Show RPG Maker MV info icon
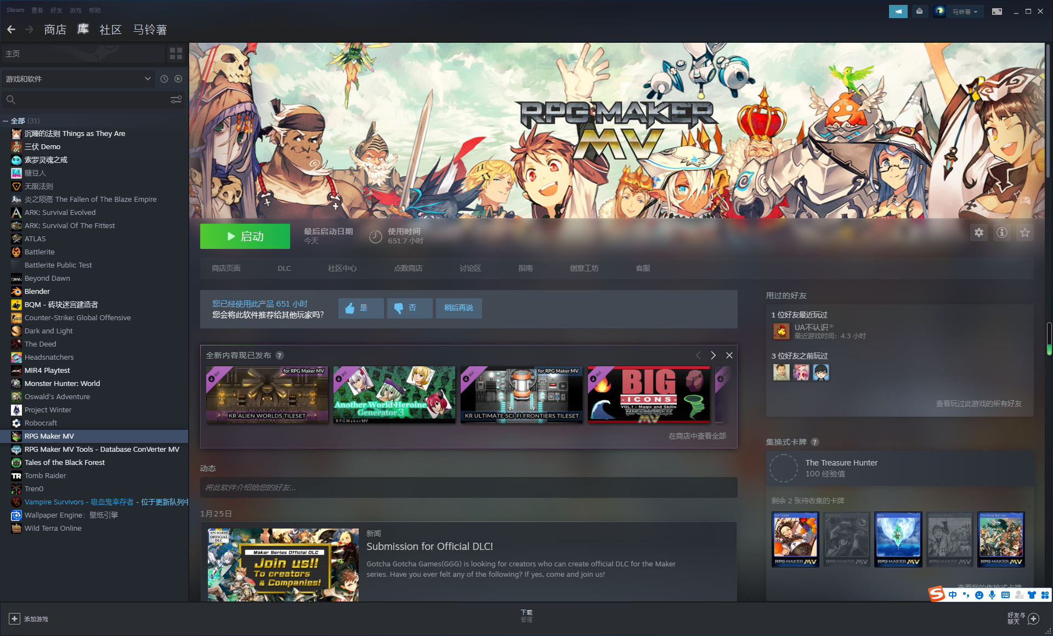This screenshot has height=636, width=1053. coord(1002,232)
